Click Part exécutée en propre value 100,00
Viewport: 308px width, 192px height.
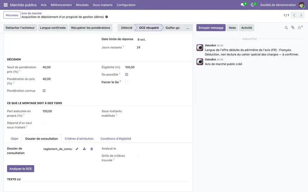point(47,111)
